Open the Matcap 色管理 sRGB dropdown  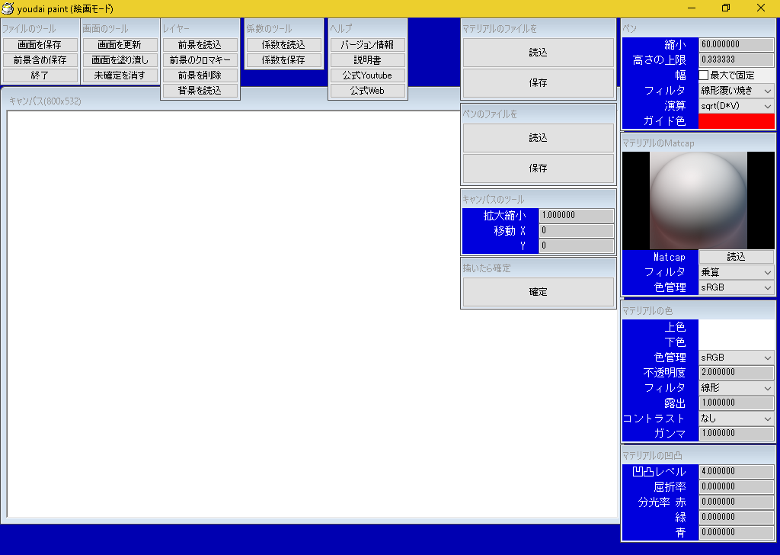[736, 287]
